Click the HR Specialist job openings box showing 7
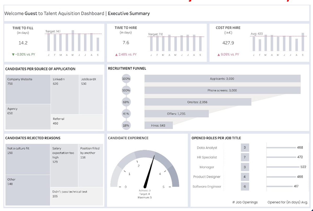 (x=245, y=157)
